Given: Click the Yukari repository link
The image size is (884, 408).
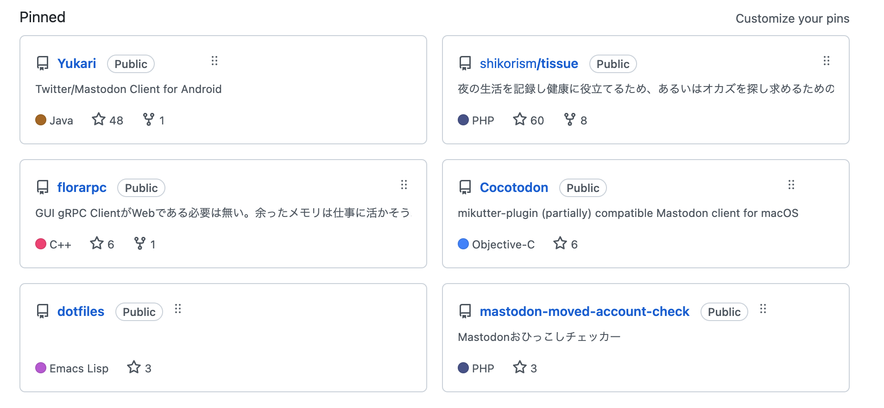Looking at the screenshot, I should point(76,63).
